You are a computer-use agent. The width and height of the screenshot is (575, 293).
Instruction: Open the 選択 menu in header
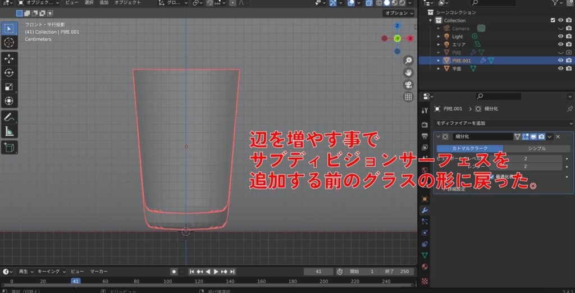coord(89,3)
